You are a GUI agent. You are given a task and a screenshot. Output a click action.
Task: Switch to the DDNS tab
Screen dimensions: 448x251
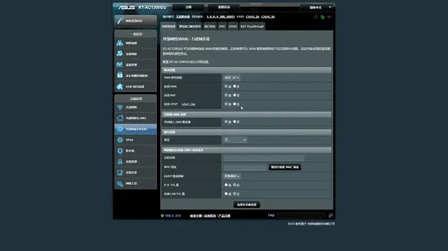(x=233, y=26)
